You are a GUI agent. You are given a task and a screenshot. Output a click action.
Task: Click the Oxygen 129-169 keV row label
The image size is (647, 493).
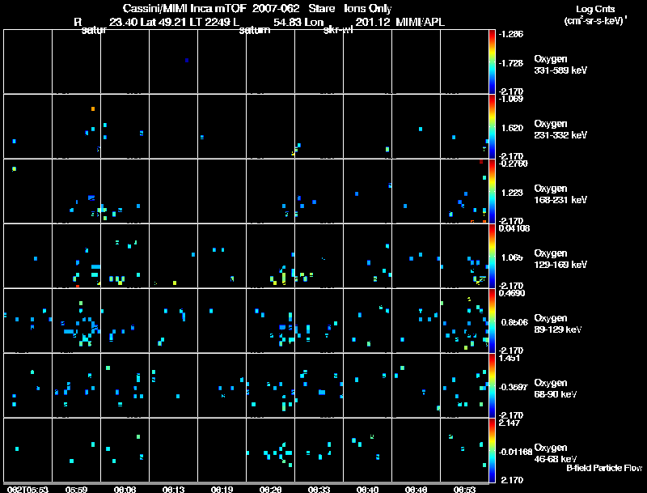click(560, 258)
